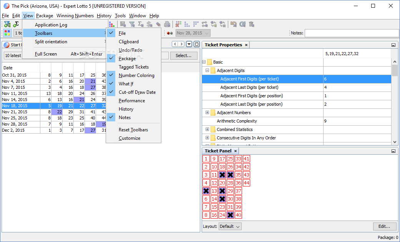Click the sigma-with-plus statistics icon

click(x=16, y=25)
